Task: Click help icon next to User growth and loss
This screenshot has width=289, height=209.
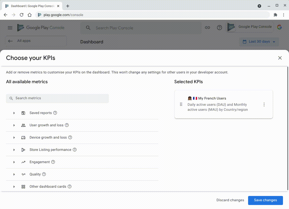Action: (67, 125)
